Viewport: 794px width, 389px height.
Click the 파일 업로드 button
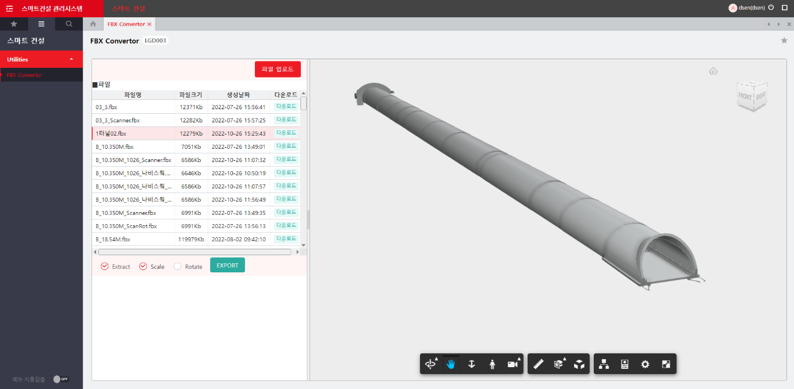click(277, 69)
